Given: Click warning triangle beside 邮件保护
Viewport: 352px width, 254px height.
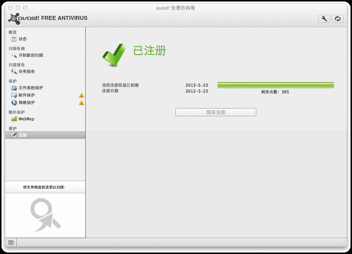Looking at the screenshot, I should pos(82,96).
